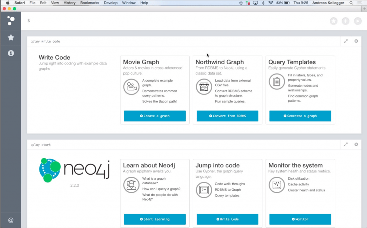Screen dimensions: 367x228
Task: Open the Neo4j database drawer icon
Action: [x=11, y=20]
